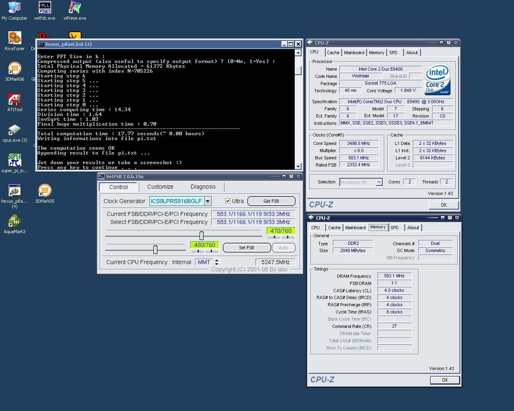Open the Mainboard tab in upper CPU-Z
This screenshot has height=411, width=514.
tap(354, 53)
